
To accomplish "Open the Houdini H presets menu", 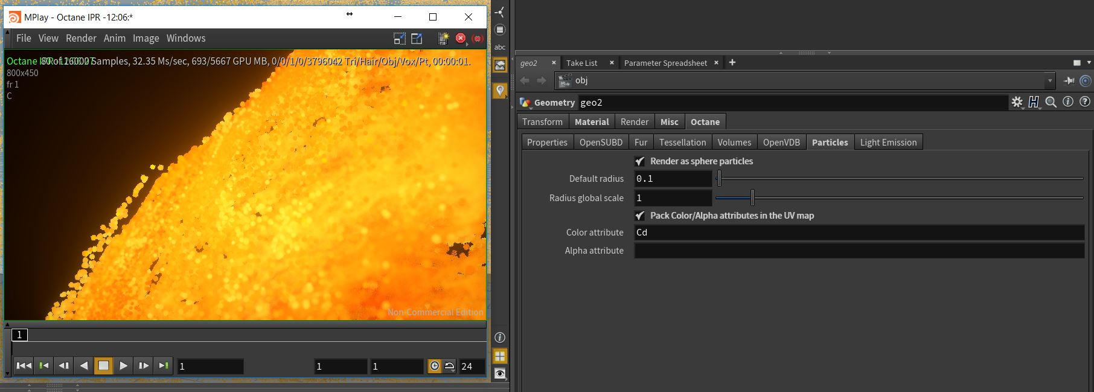I will click(1034, 102).
